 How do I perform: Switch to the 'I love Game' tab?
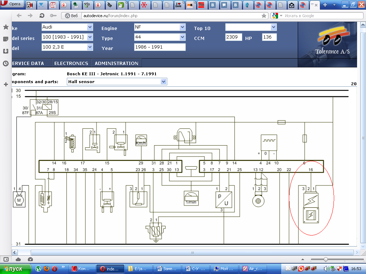pos(178,5)
